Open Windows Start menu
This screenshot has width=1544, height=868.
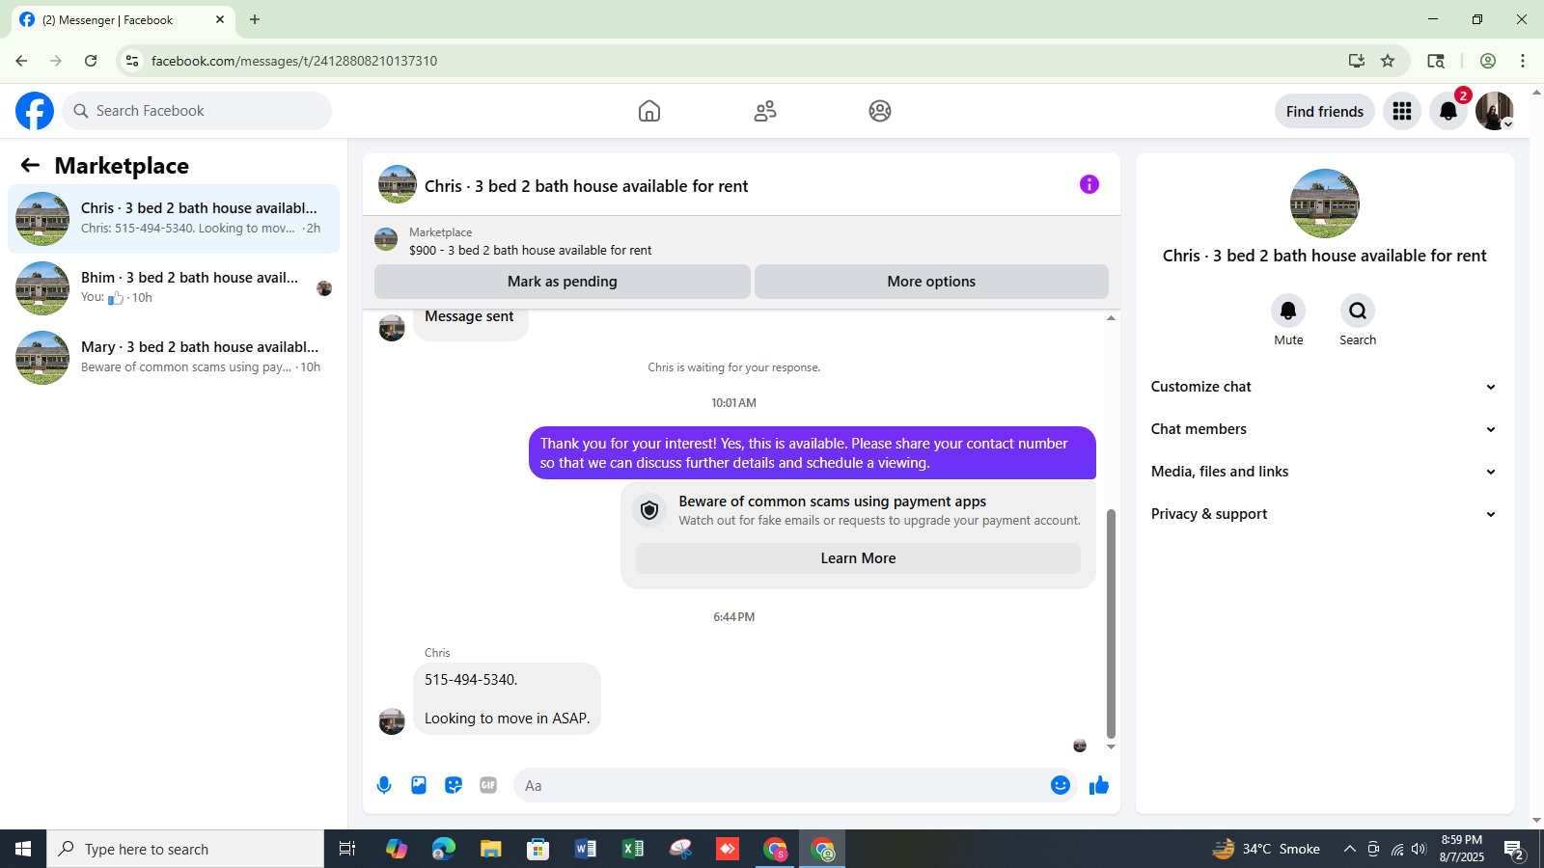click(x=23, y=849)
